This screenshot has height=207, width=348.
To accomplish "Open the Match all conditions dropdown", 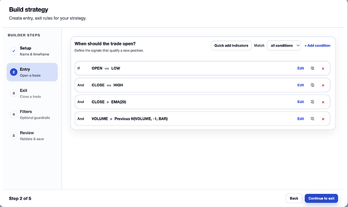I will [x=284, y=45].
